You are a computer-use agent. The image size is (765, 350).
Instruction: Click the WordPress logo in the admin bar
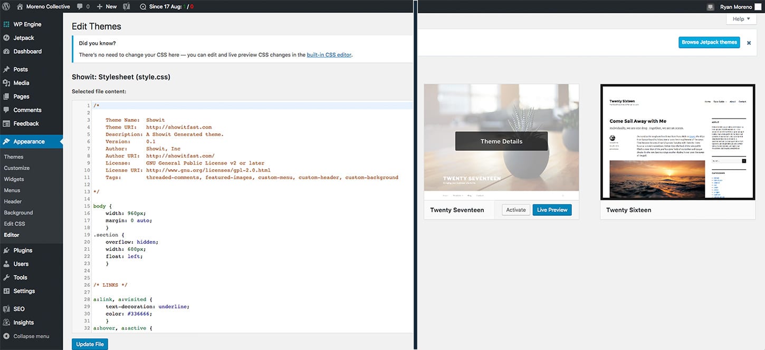6,6
